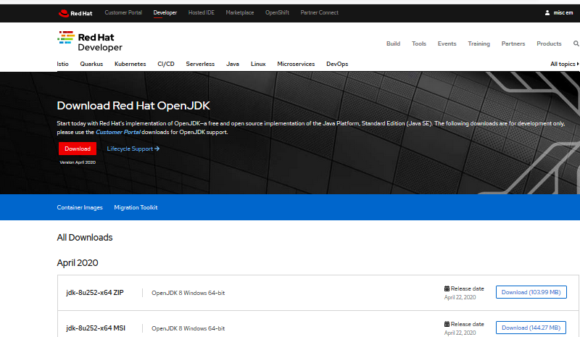This screenshot has height=337, width=580.
Task: Select the DevOps topic
Action: click(337, 64)
